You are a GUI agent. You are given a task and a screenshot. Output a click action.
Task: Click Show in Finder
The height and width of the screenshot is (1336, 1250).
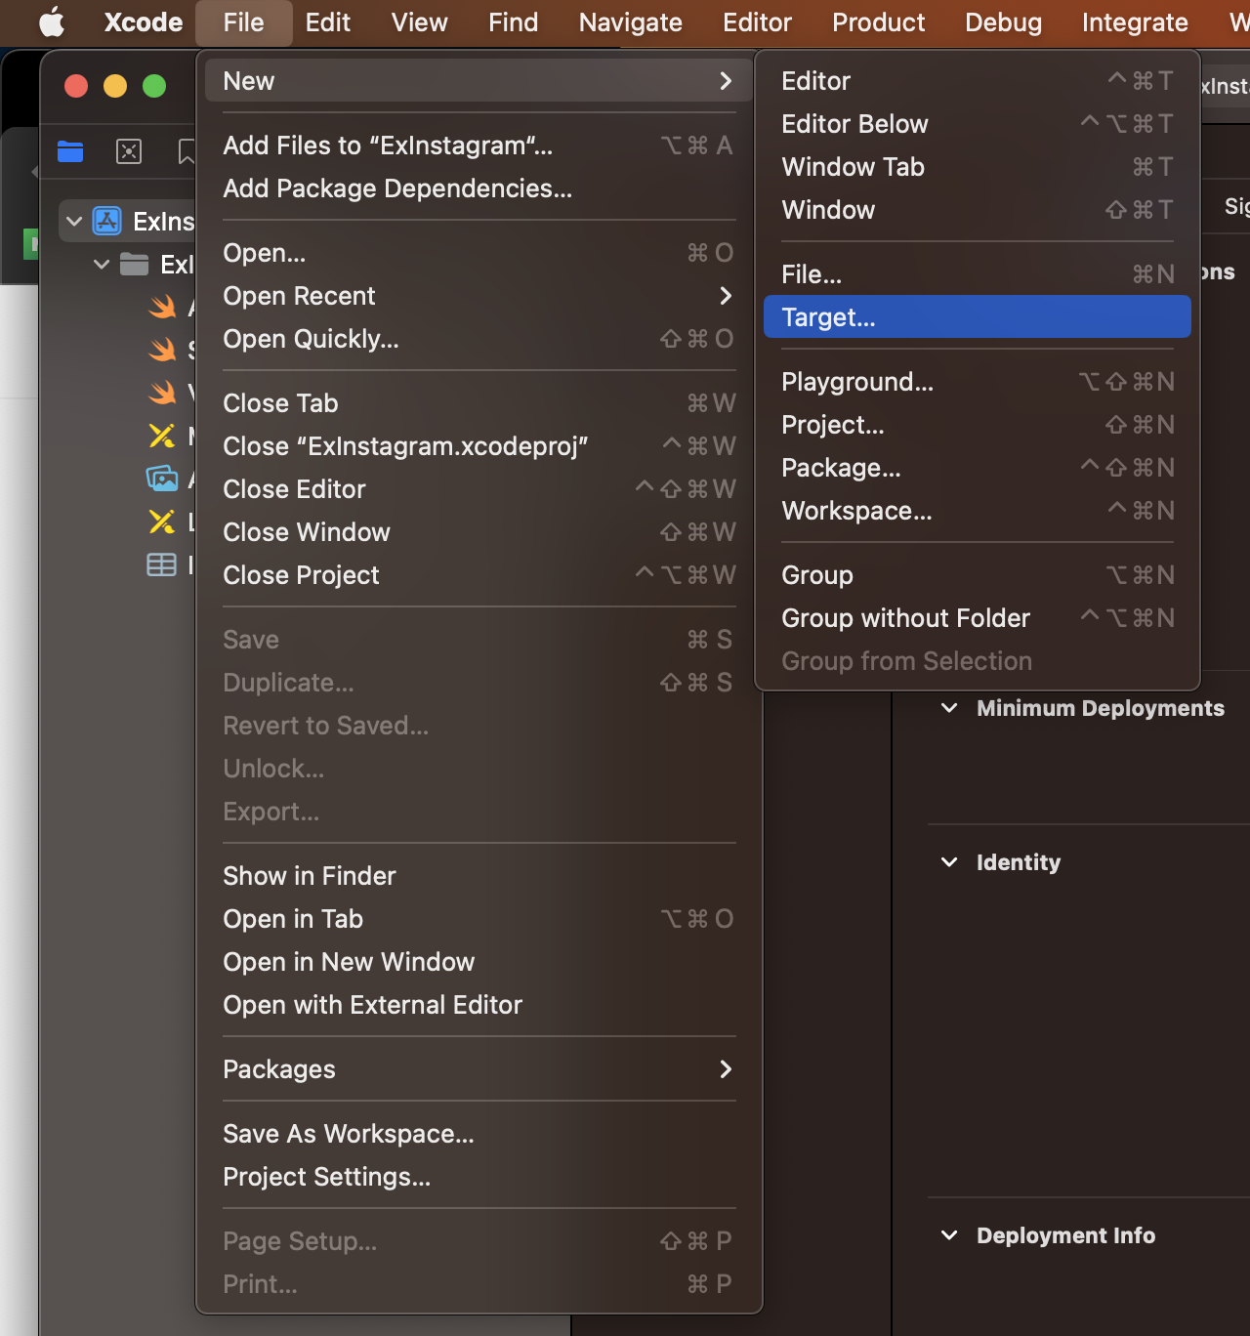pos(479,876)
